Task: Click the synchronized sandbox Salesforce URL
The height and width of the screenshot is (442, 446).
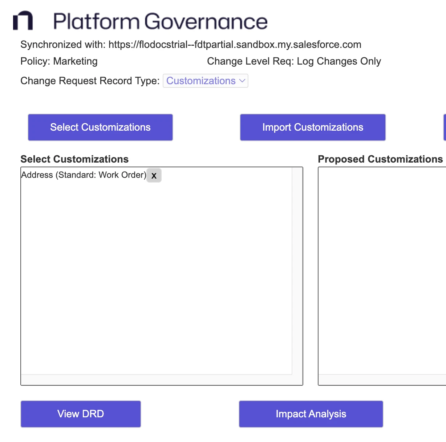Action: point(235,45)
